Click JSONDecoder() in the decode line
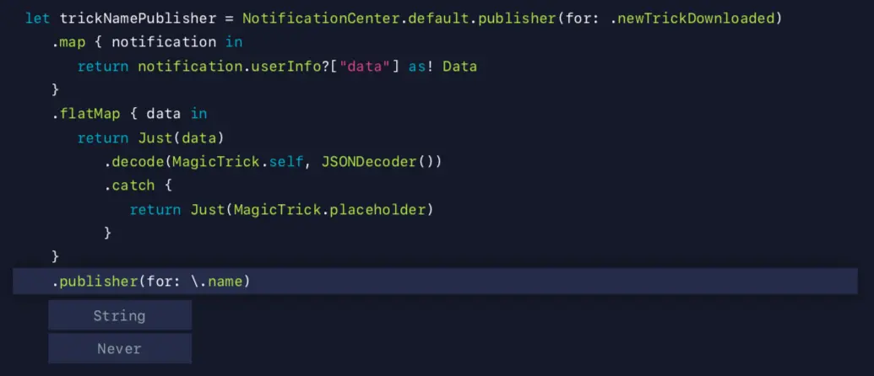The image size is (874, 376). click(x=377, y=162)
